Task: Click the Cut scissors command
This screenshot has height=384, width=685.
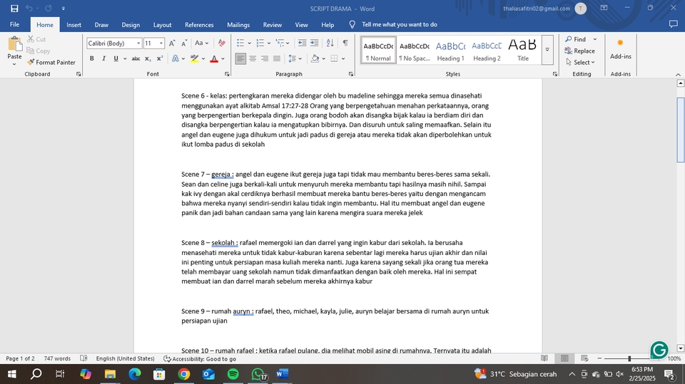Action: click(36, 39)
